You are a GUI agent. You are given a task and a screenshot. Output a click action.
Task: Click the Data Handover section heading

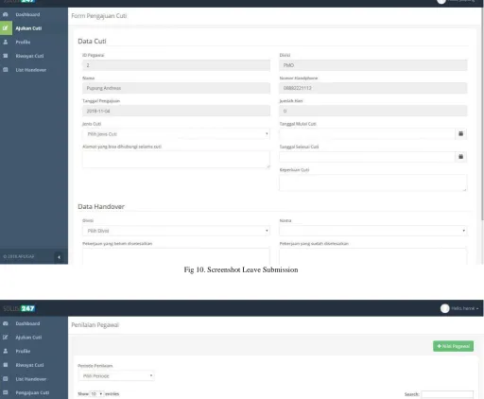pyautogui.click(x=101, y=207)
